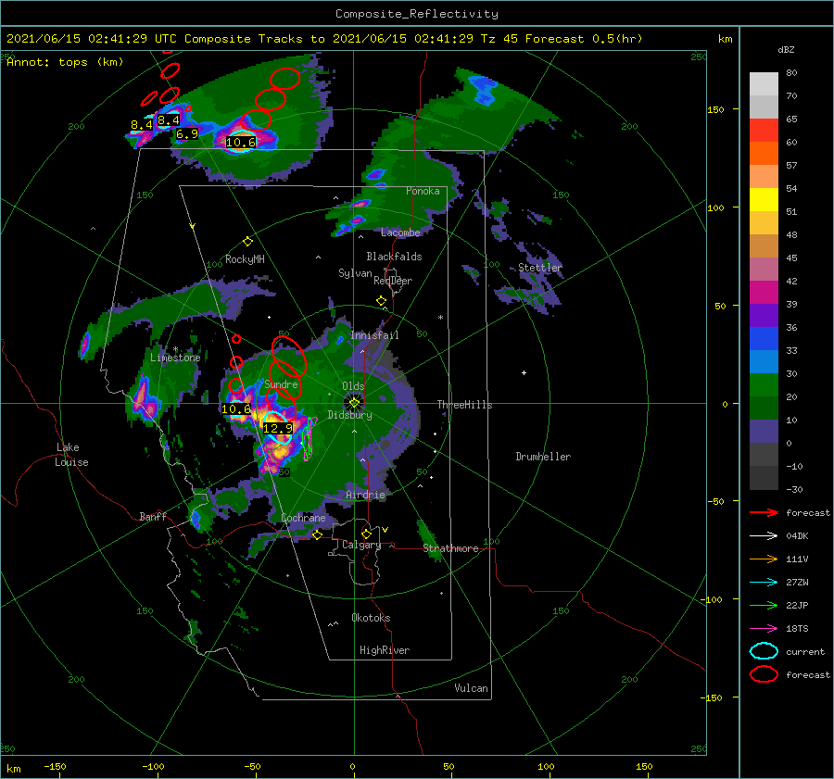
Task: Click the Blackfalds label
Action: point(394,257)
